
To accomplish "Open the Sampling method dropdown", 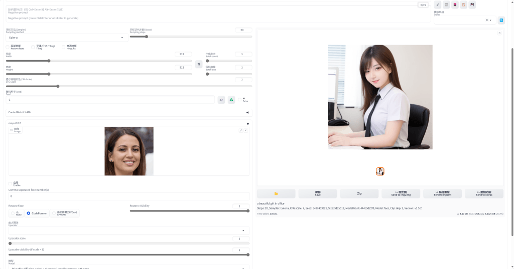I will coord(66,38).
